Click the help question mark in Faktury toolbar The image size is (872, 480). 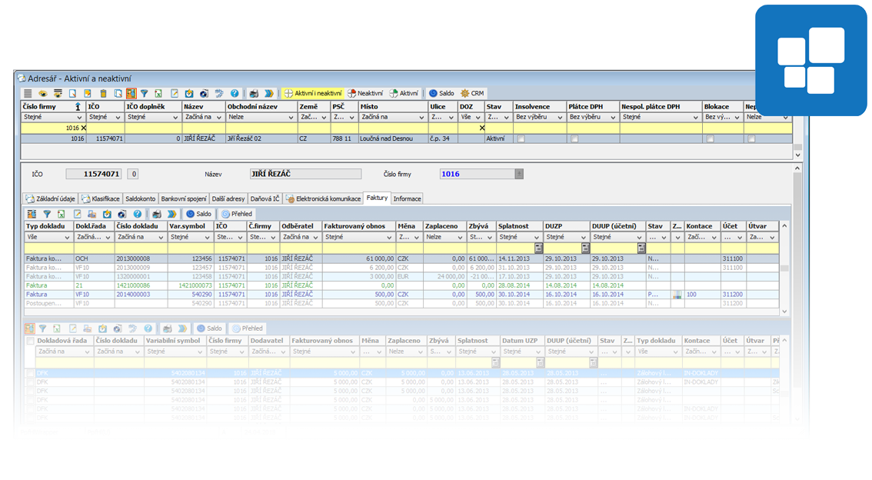pos(138,214)
